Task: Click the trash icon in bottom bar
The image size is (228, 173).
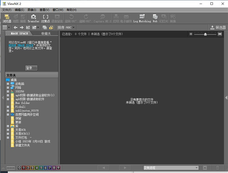Action: (x=217, y=168)
